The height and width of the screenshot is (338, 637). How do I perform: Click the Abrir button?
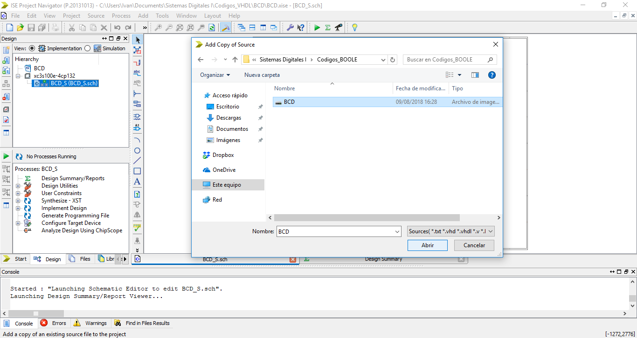coord(428,245)
